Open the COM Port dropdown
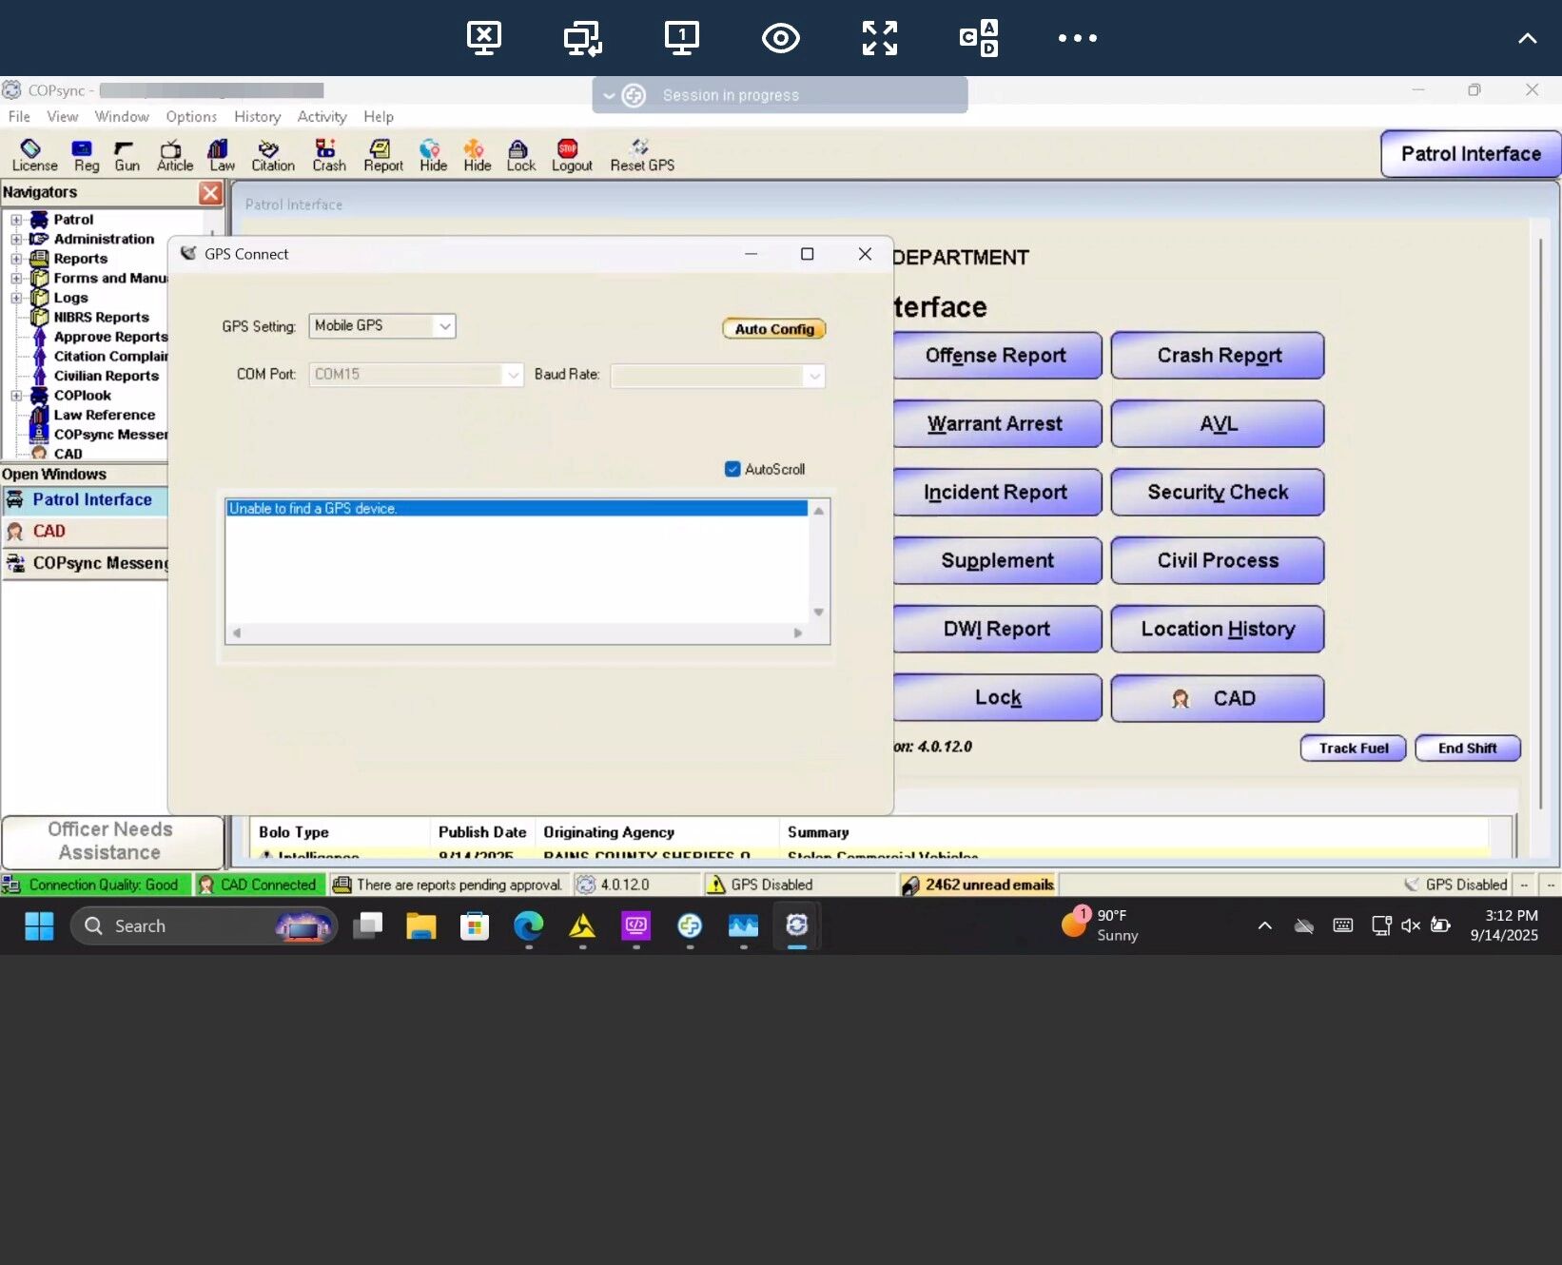The width and height of the screenshot is (1562, 1265). pos(513,375)
